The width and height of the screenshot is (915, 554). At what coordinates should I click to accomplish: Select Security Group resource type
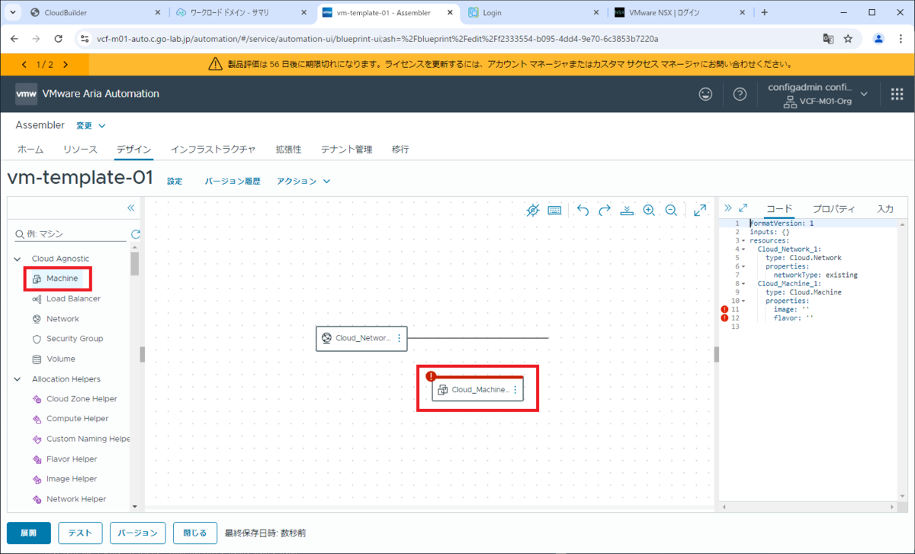click(75, 339)
